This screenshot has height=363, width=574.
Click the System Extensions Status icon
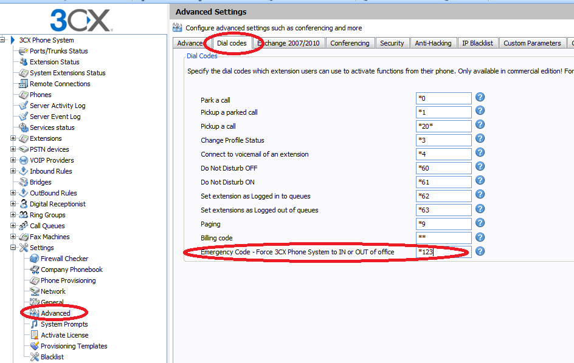24,73
